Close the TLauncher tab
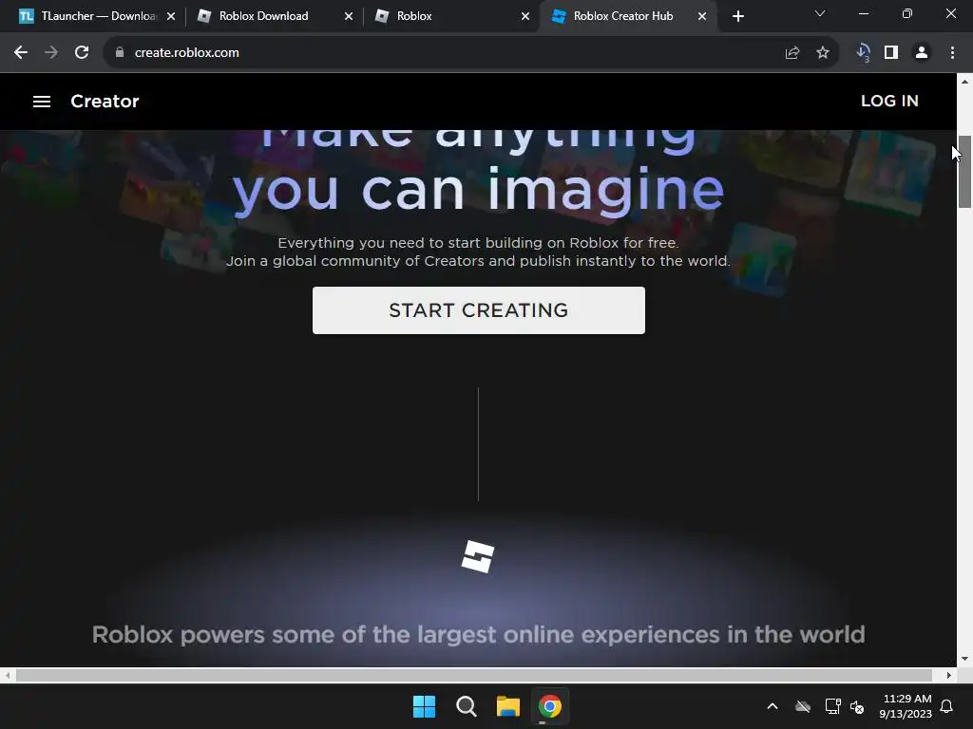This screenshot has width=973, height=729. 171,16
